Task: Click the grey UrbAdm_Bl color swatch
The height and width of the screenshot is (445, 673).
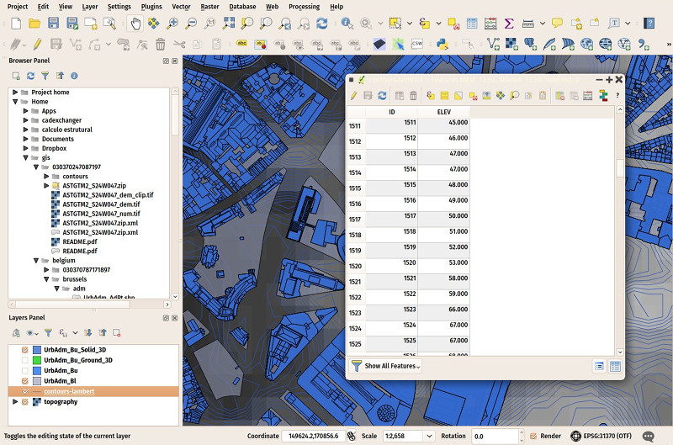Action: (37, 380)
